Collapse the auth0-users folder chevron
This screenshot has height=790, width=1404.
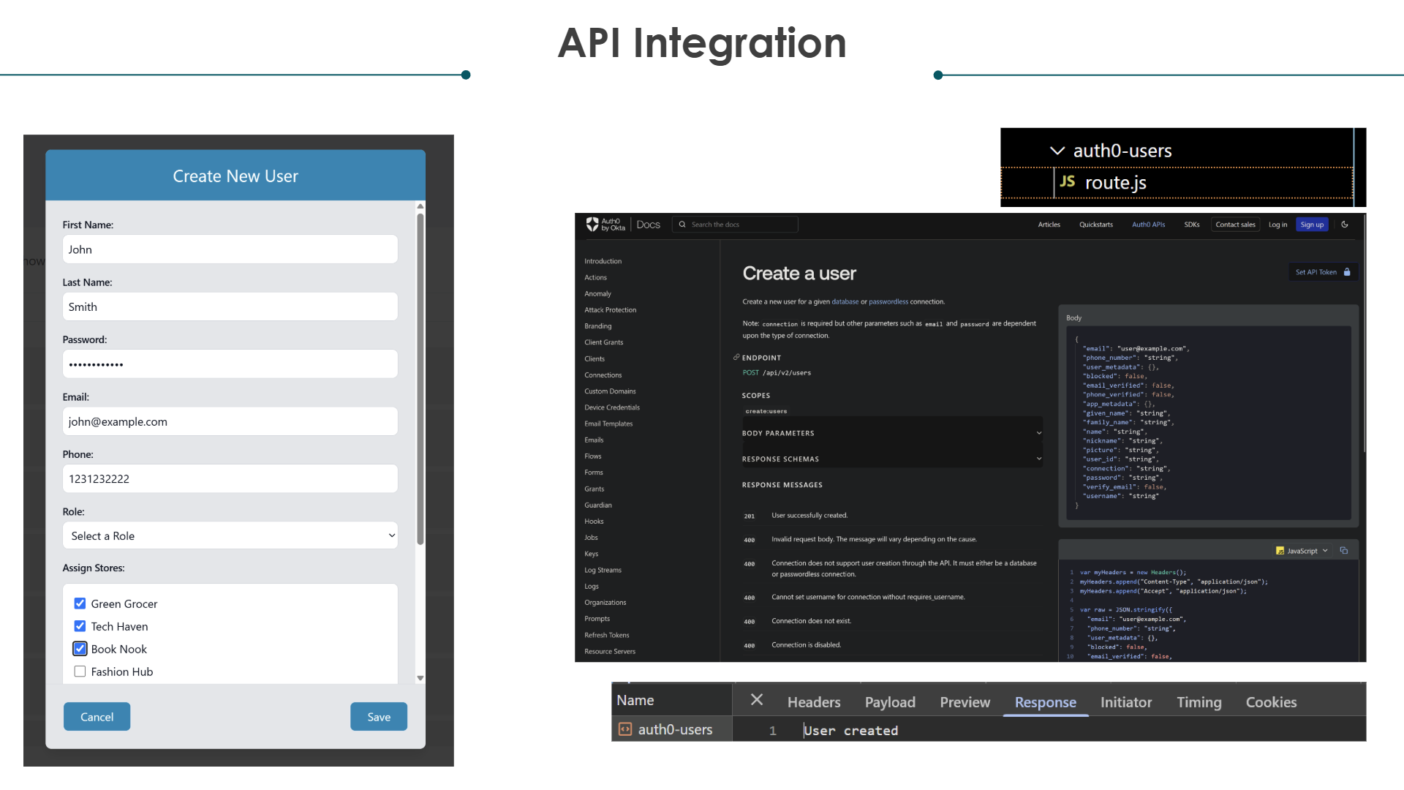[1057, 151]
